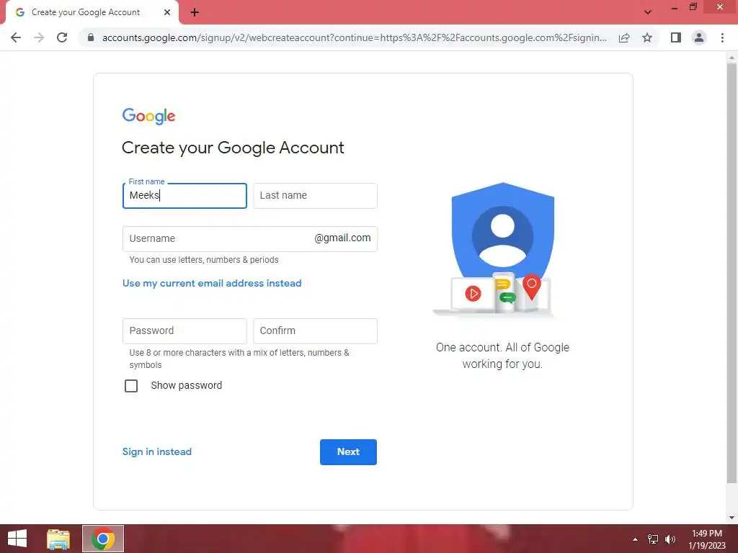Click the Last name field
Viewport: 738px width, 553px height.
315,196
